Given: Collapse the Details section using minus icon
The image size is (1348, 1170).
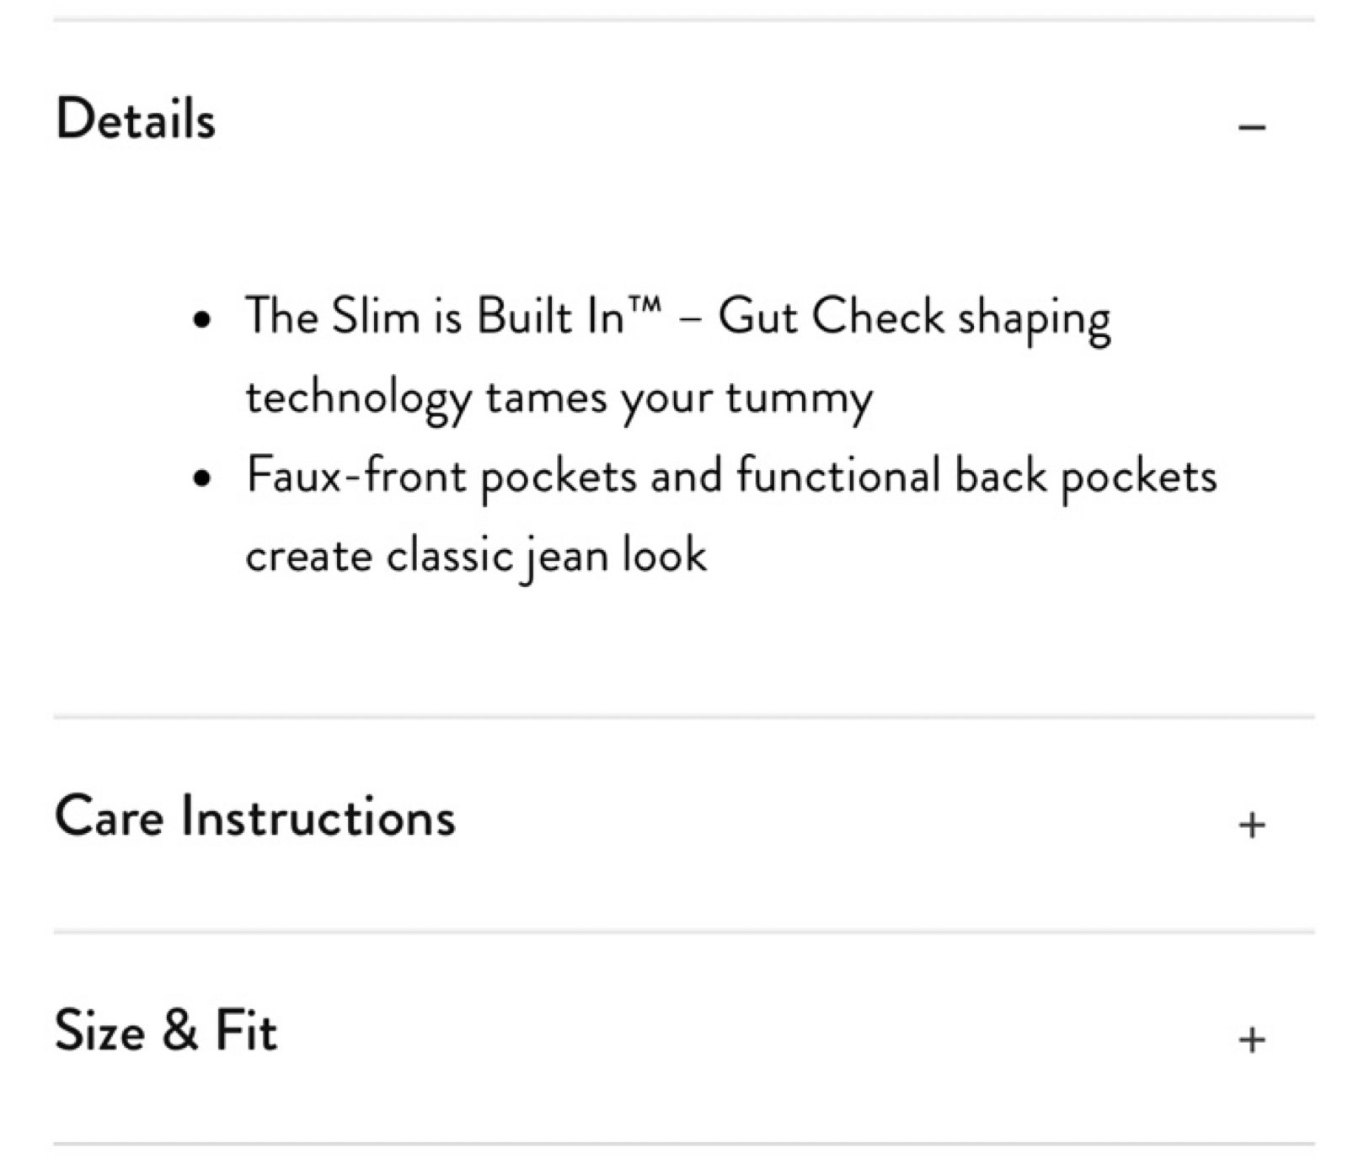Looking at the screenshot, I should [x=1252, y=127].
